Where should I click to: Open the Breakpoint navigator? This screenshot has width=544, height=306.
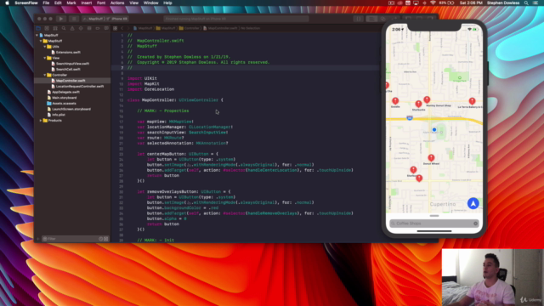pyautogui.click(x=98, y=28)
